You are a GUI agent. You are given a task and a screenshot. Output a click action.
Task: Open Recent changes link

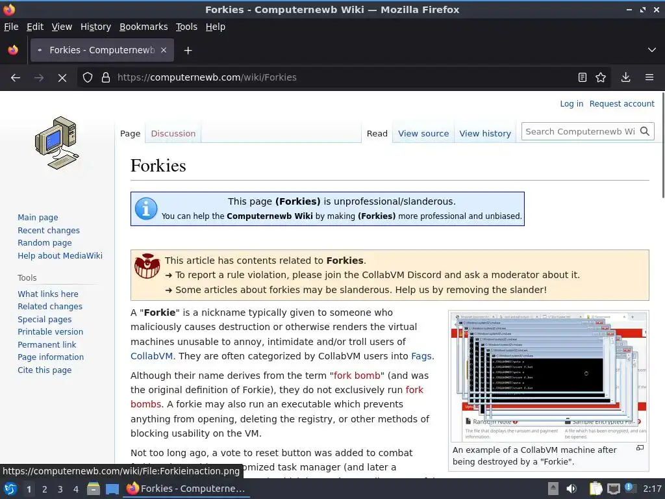point(48,231)
